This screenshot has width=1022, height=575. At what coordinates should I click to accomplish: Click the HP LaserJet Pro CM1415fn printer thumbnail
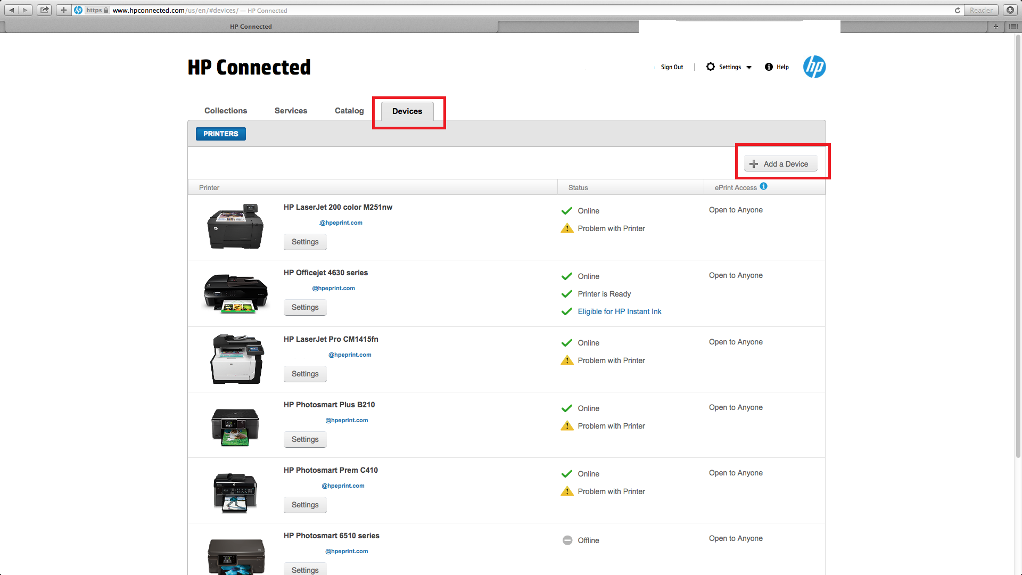point(236,359)
